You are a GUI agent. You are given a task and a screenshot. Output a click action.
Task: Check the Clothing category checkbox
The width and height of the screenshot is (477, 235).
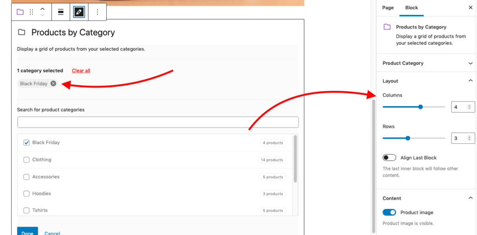coord(27,160)
